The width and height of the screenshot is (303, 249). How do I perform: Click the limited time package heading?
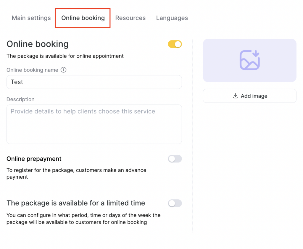point(76,203)
